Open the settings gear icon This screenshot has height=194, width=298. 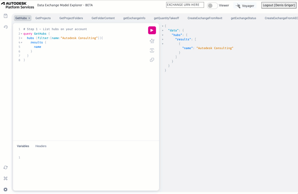(6, 190)
